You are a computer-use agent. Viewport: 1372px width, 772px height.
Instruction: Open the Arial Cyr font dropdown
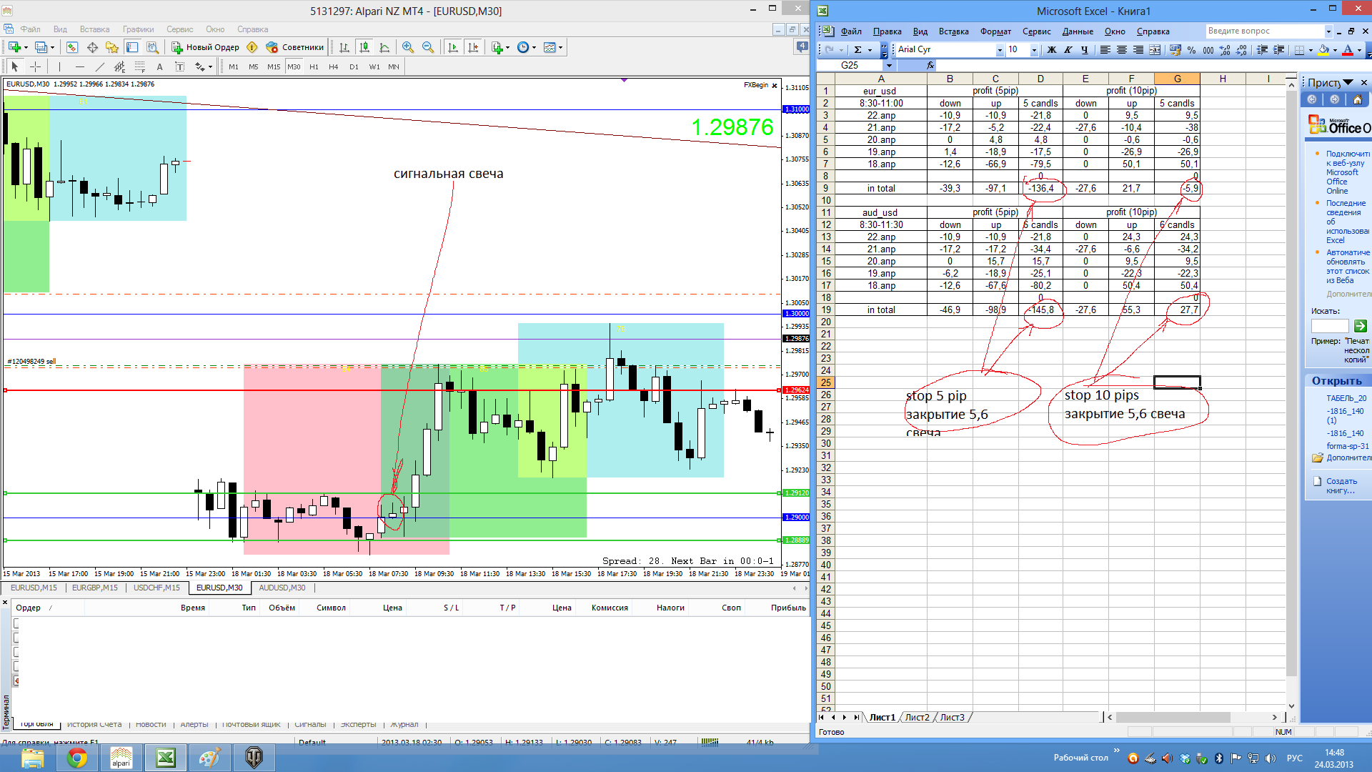coord(1000,49)
